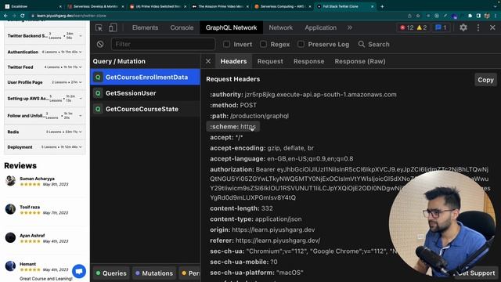Select the Headers sub-tab
The image size is (501, 282).
coord(233,61)
